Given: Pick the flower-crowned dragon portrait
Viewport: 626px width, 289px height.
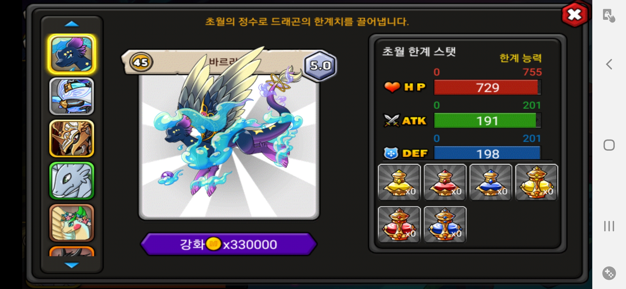Looking at the screenshot, I should tap(72, 223).
